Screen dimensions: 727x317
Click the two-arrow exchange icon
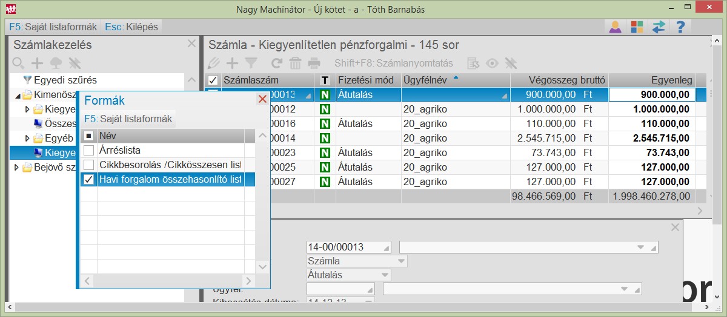coord(658,27)
